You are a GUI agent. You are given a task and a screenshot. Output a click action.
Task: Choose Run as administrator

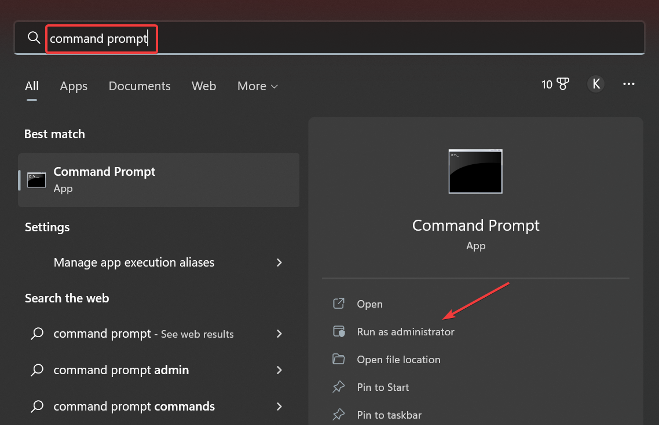(405, 332)
